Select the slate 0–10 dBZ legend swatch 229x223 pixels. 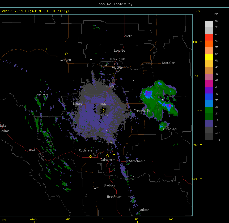209,123
